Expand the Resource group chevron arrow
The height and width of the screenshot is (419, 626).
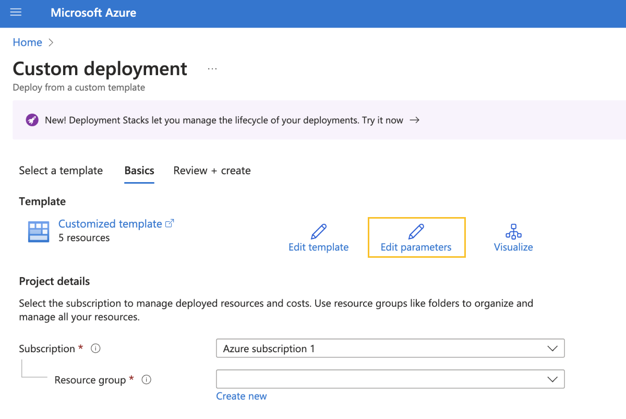coord(552,379)
